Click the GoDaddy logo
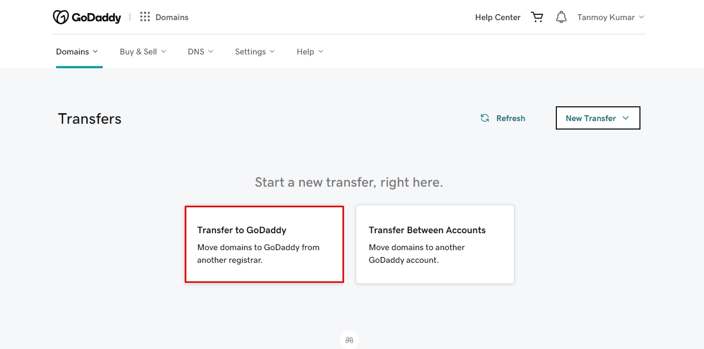This screenshot has height=349, width=704. [x=87, y=17]
